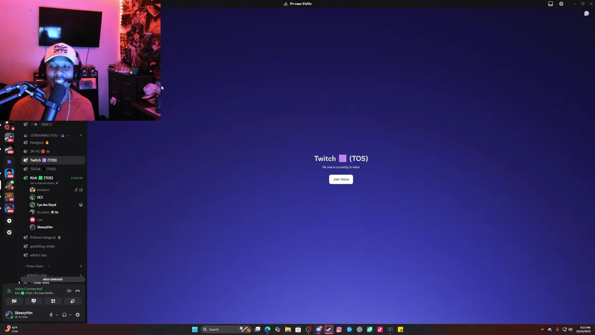Screen dimensions: 595x335
Task: Open headphone output options arrow
Action: pyautogui.click(x=70, y=315)
